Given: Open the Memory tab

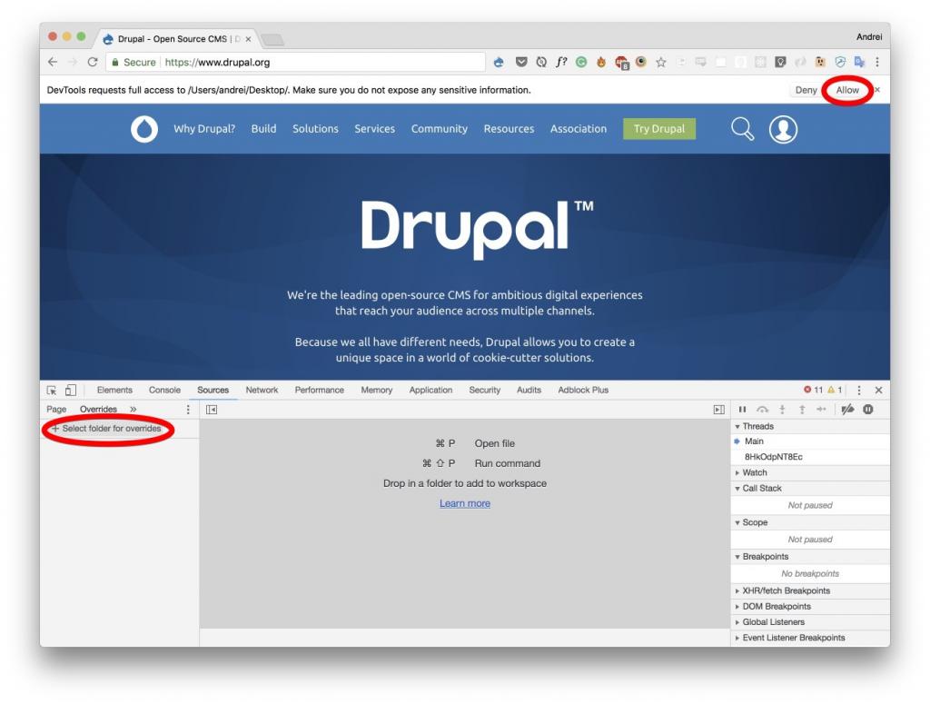Looking at the screenshot, I should pos(377,390).
